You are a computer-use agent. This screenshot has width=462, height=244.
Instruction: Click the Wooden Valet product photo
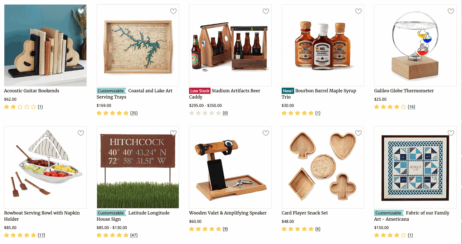[x=230, y=167]
